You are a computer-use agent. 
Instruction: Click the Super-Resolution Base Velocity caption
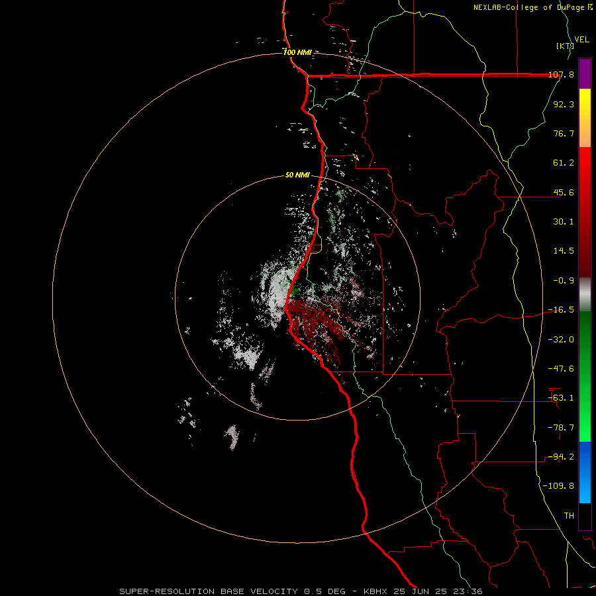click(301, 591)
